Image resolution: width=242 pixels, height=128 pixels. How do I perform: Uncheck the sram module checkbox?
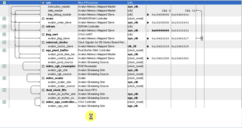tap(4, 19)
